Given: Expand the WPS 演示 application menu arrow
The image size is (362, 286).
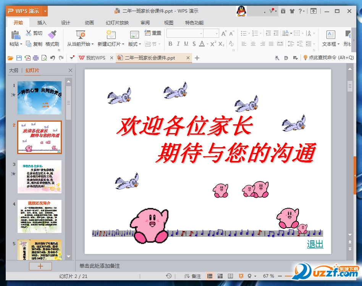Looking at the screenshot, I should point(45,11).
